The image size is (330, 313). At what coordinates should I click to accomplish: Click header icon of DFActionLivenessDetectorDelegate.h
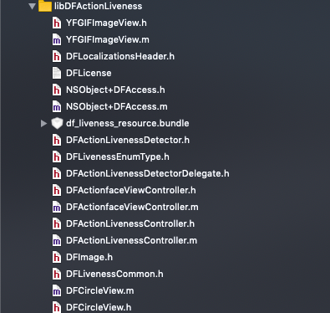57,173
